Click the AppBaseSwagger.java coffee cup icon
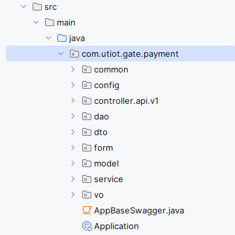The image size is (235, 235). tap(87, 210)
